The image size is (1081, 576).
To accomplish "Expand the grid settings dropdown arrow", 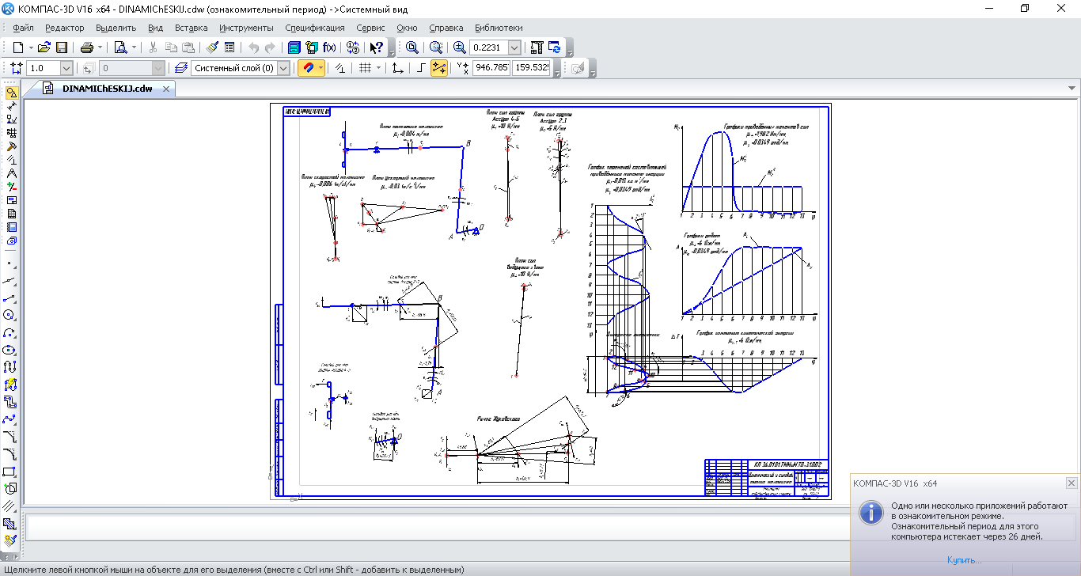I will (x=378, y=68).
